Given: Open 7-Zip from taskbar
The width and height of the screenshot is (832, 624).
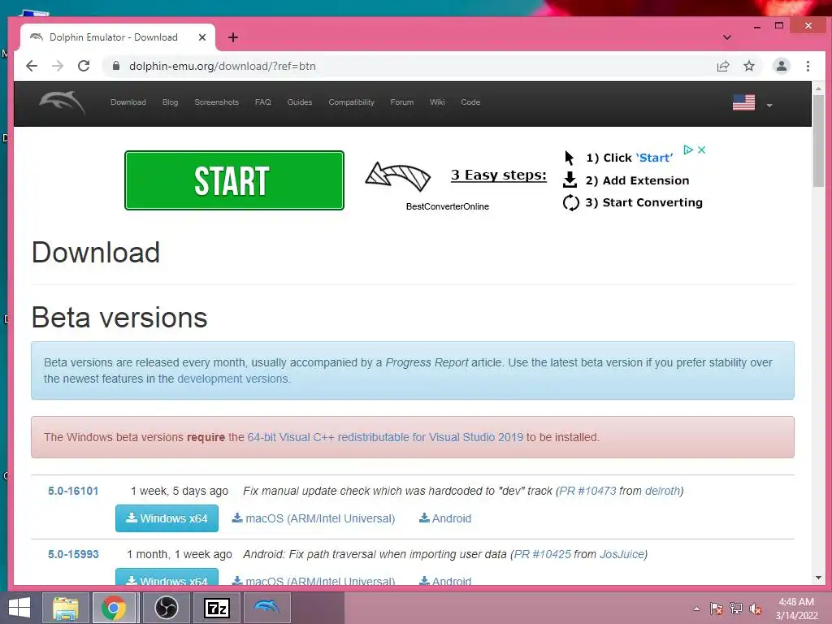Looking at the screenshot, I should pyautogui.click(x=216, y=608).
